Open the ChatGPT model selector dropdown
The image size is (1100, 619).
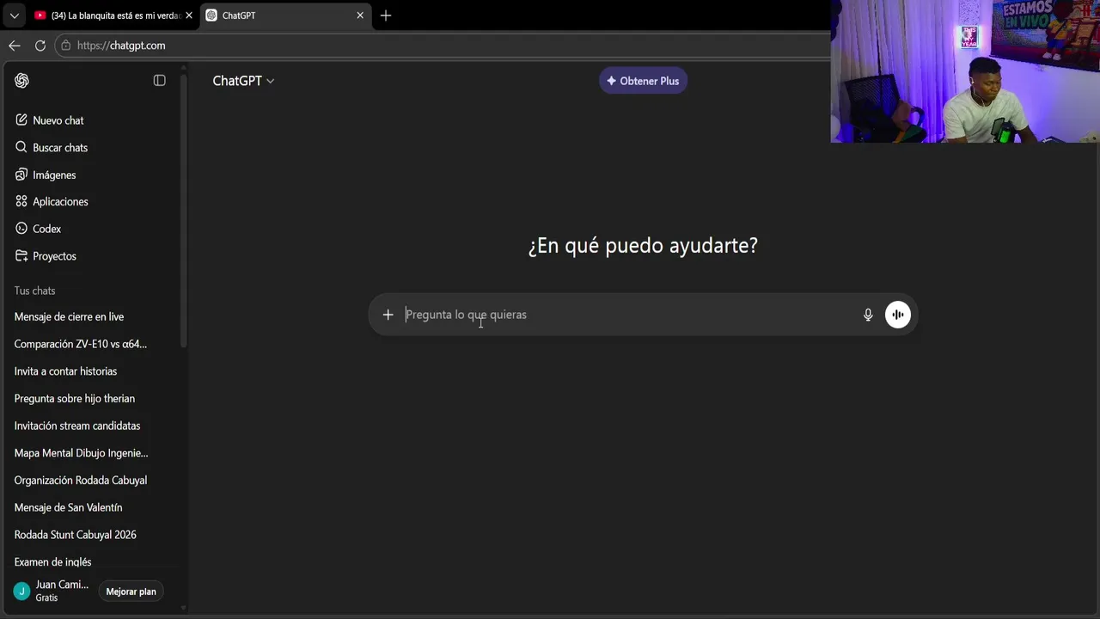(x=243, y=81)
